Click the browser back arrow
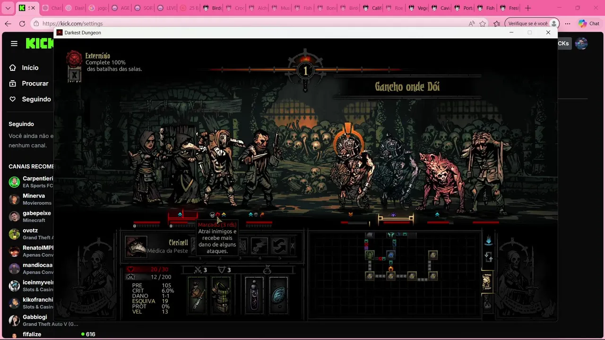Screen dimensions: 605x340 [x=8, y=24]
